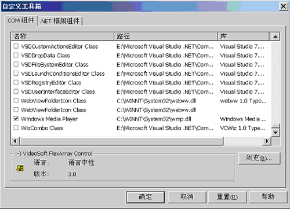The height and width of the screenshot is (209, 290).
Task: Sort by the 库 column header
Action: click(x=244, y=36)
